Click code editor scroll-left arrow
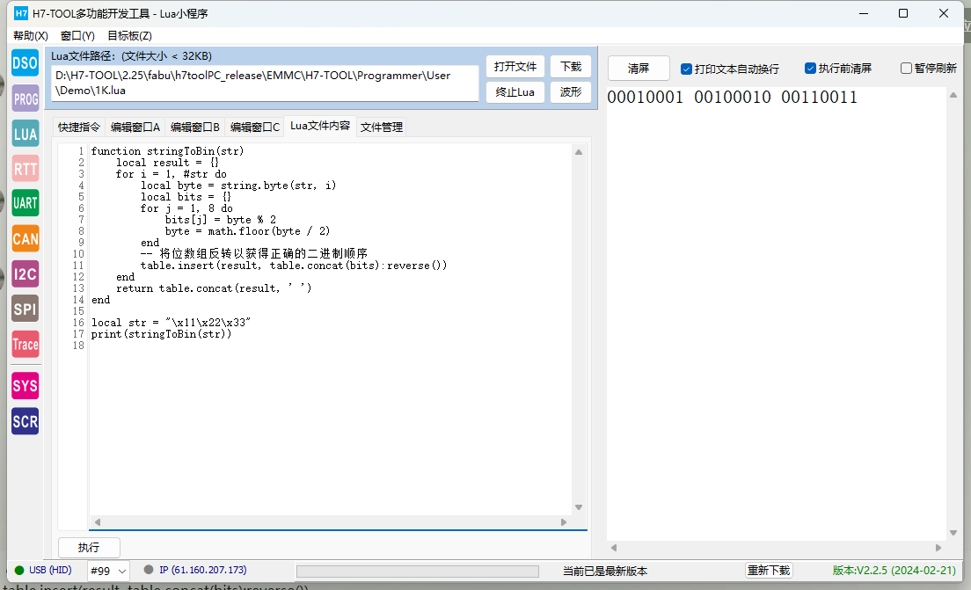Image resolution: width=971 pixels, height=590 pixels. (x=98, y=522)
